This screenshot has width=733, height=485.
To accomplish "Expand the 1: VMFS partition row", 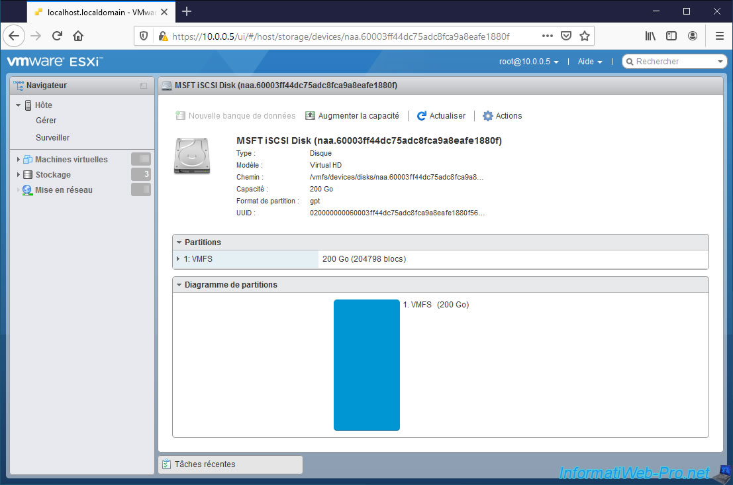I will click(x=178, y=258).
